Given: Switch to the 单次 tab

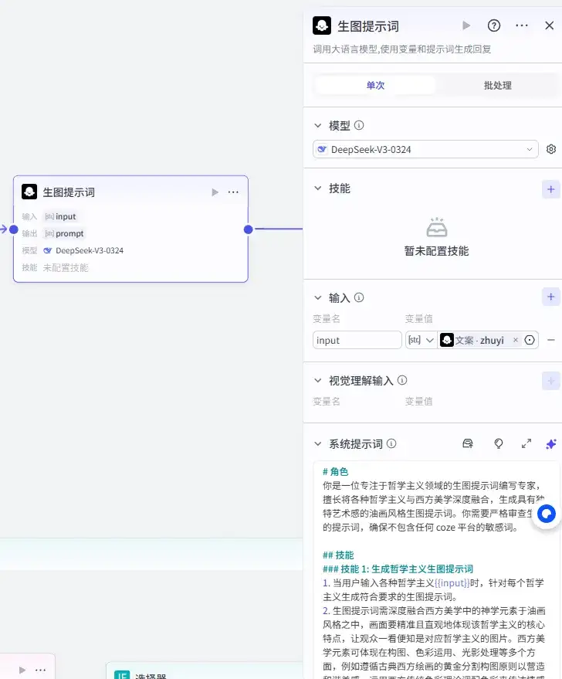Looking at the screenshot, I should (x=375, y=85).
